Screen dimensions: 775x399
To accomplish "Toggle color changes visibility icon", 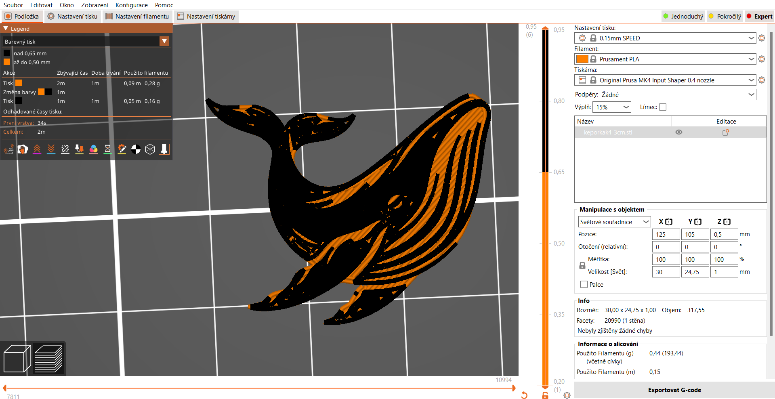I will 94,149.
